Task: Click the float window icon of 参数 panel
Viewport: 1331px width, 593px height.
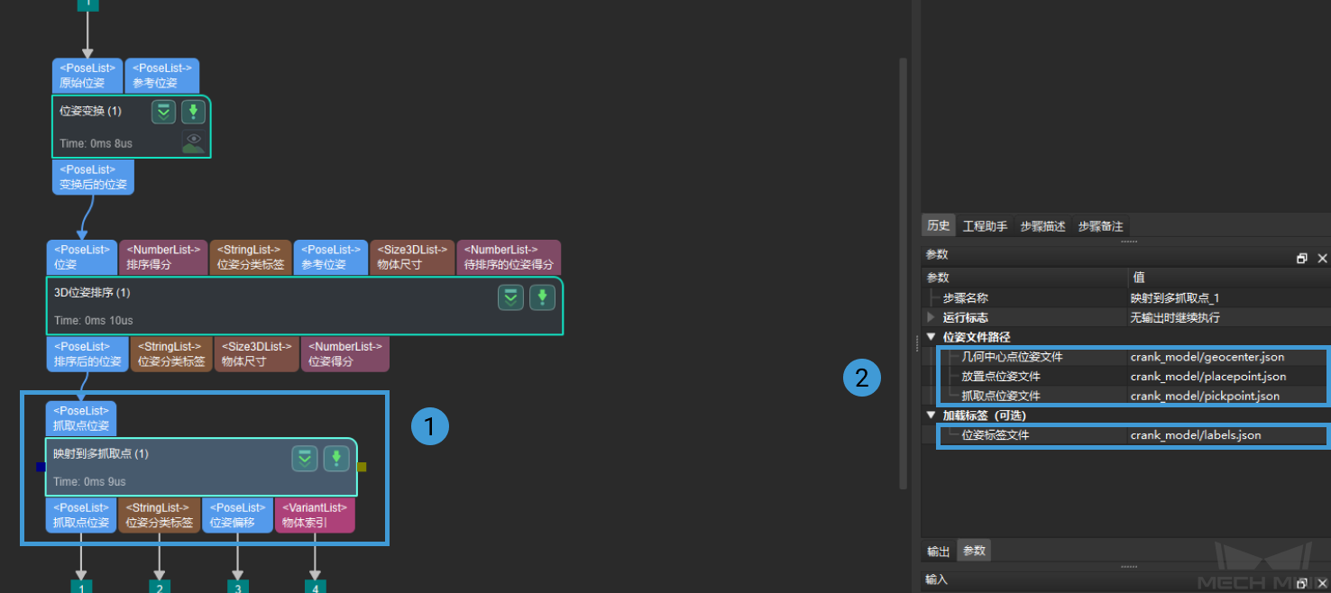Action: click(x=1301, y=259)
